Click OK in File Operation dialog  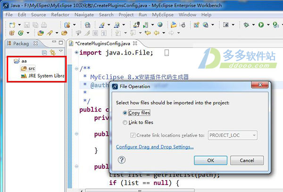coord(210,160)
